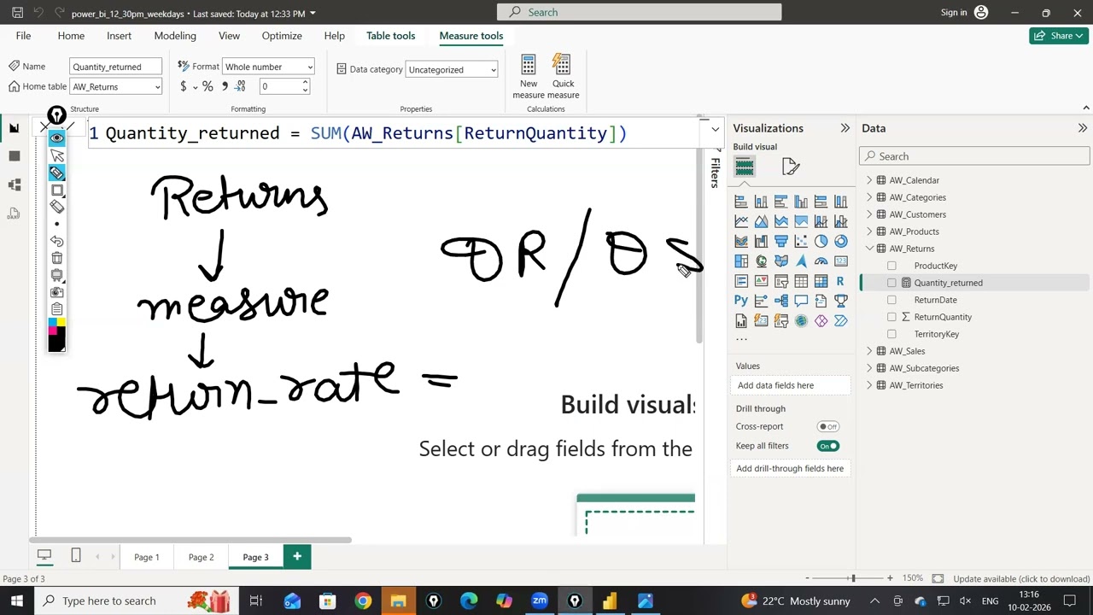Check the ReturnQuantity field checkbox

point(891,317)
